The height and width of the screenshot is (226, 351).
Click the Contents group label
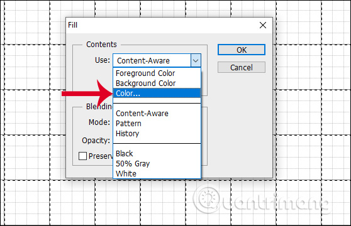101,45
